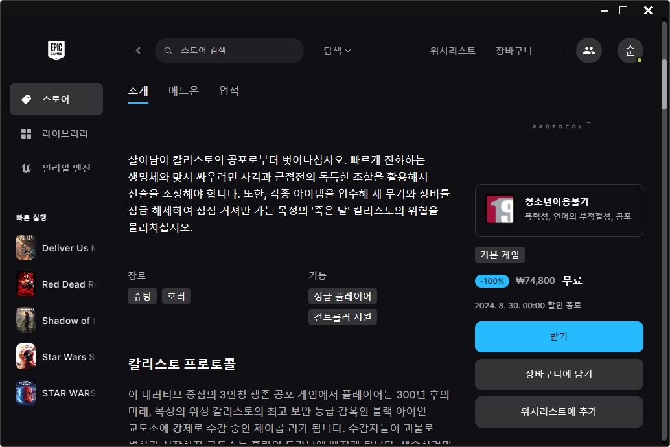Click the Epic Games logo

56,50
